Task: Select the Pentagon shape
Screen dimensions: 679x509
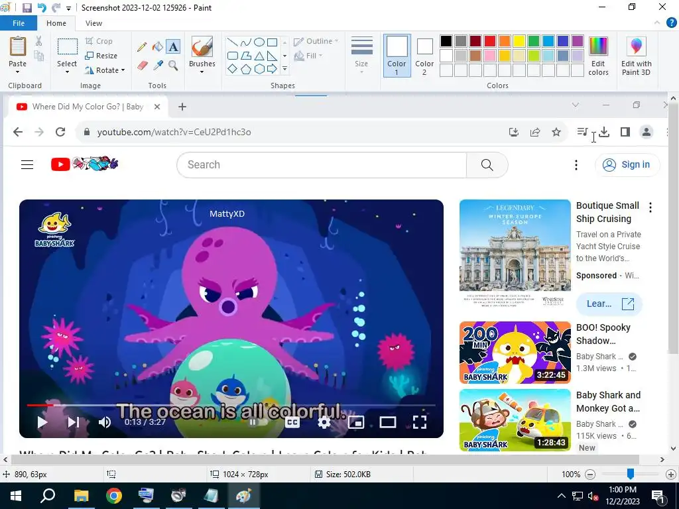Action: pos(246,69)
